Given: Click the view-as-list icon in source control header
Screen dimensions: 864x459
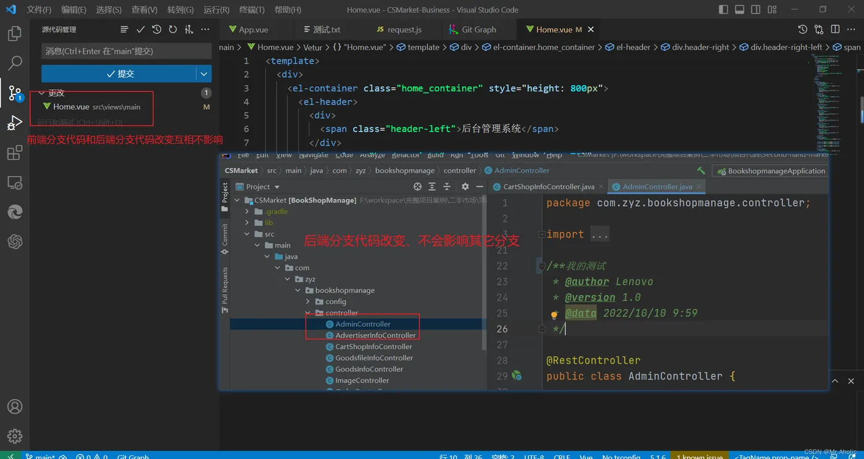Looking at the screenshot, I should (124, 30).
